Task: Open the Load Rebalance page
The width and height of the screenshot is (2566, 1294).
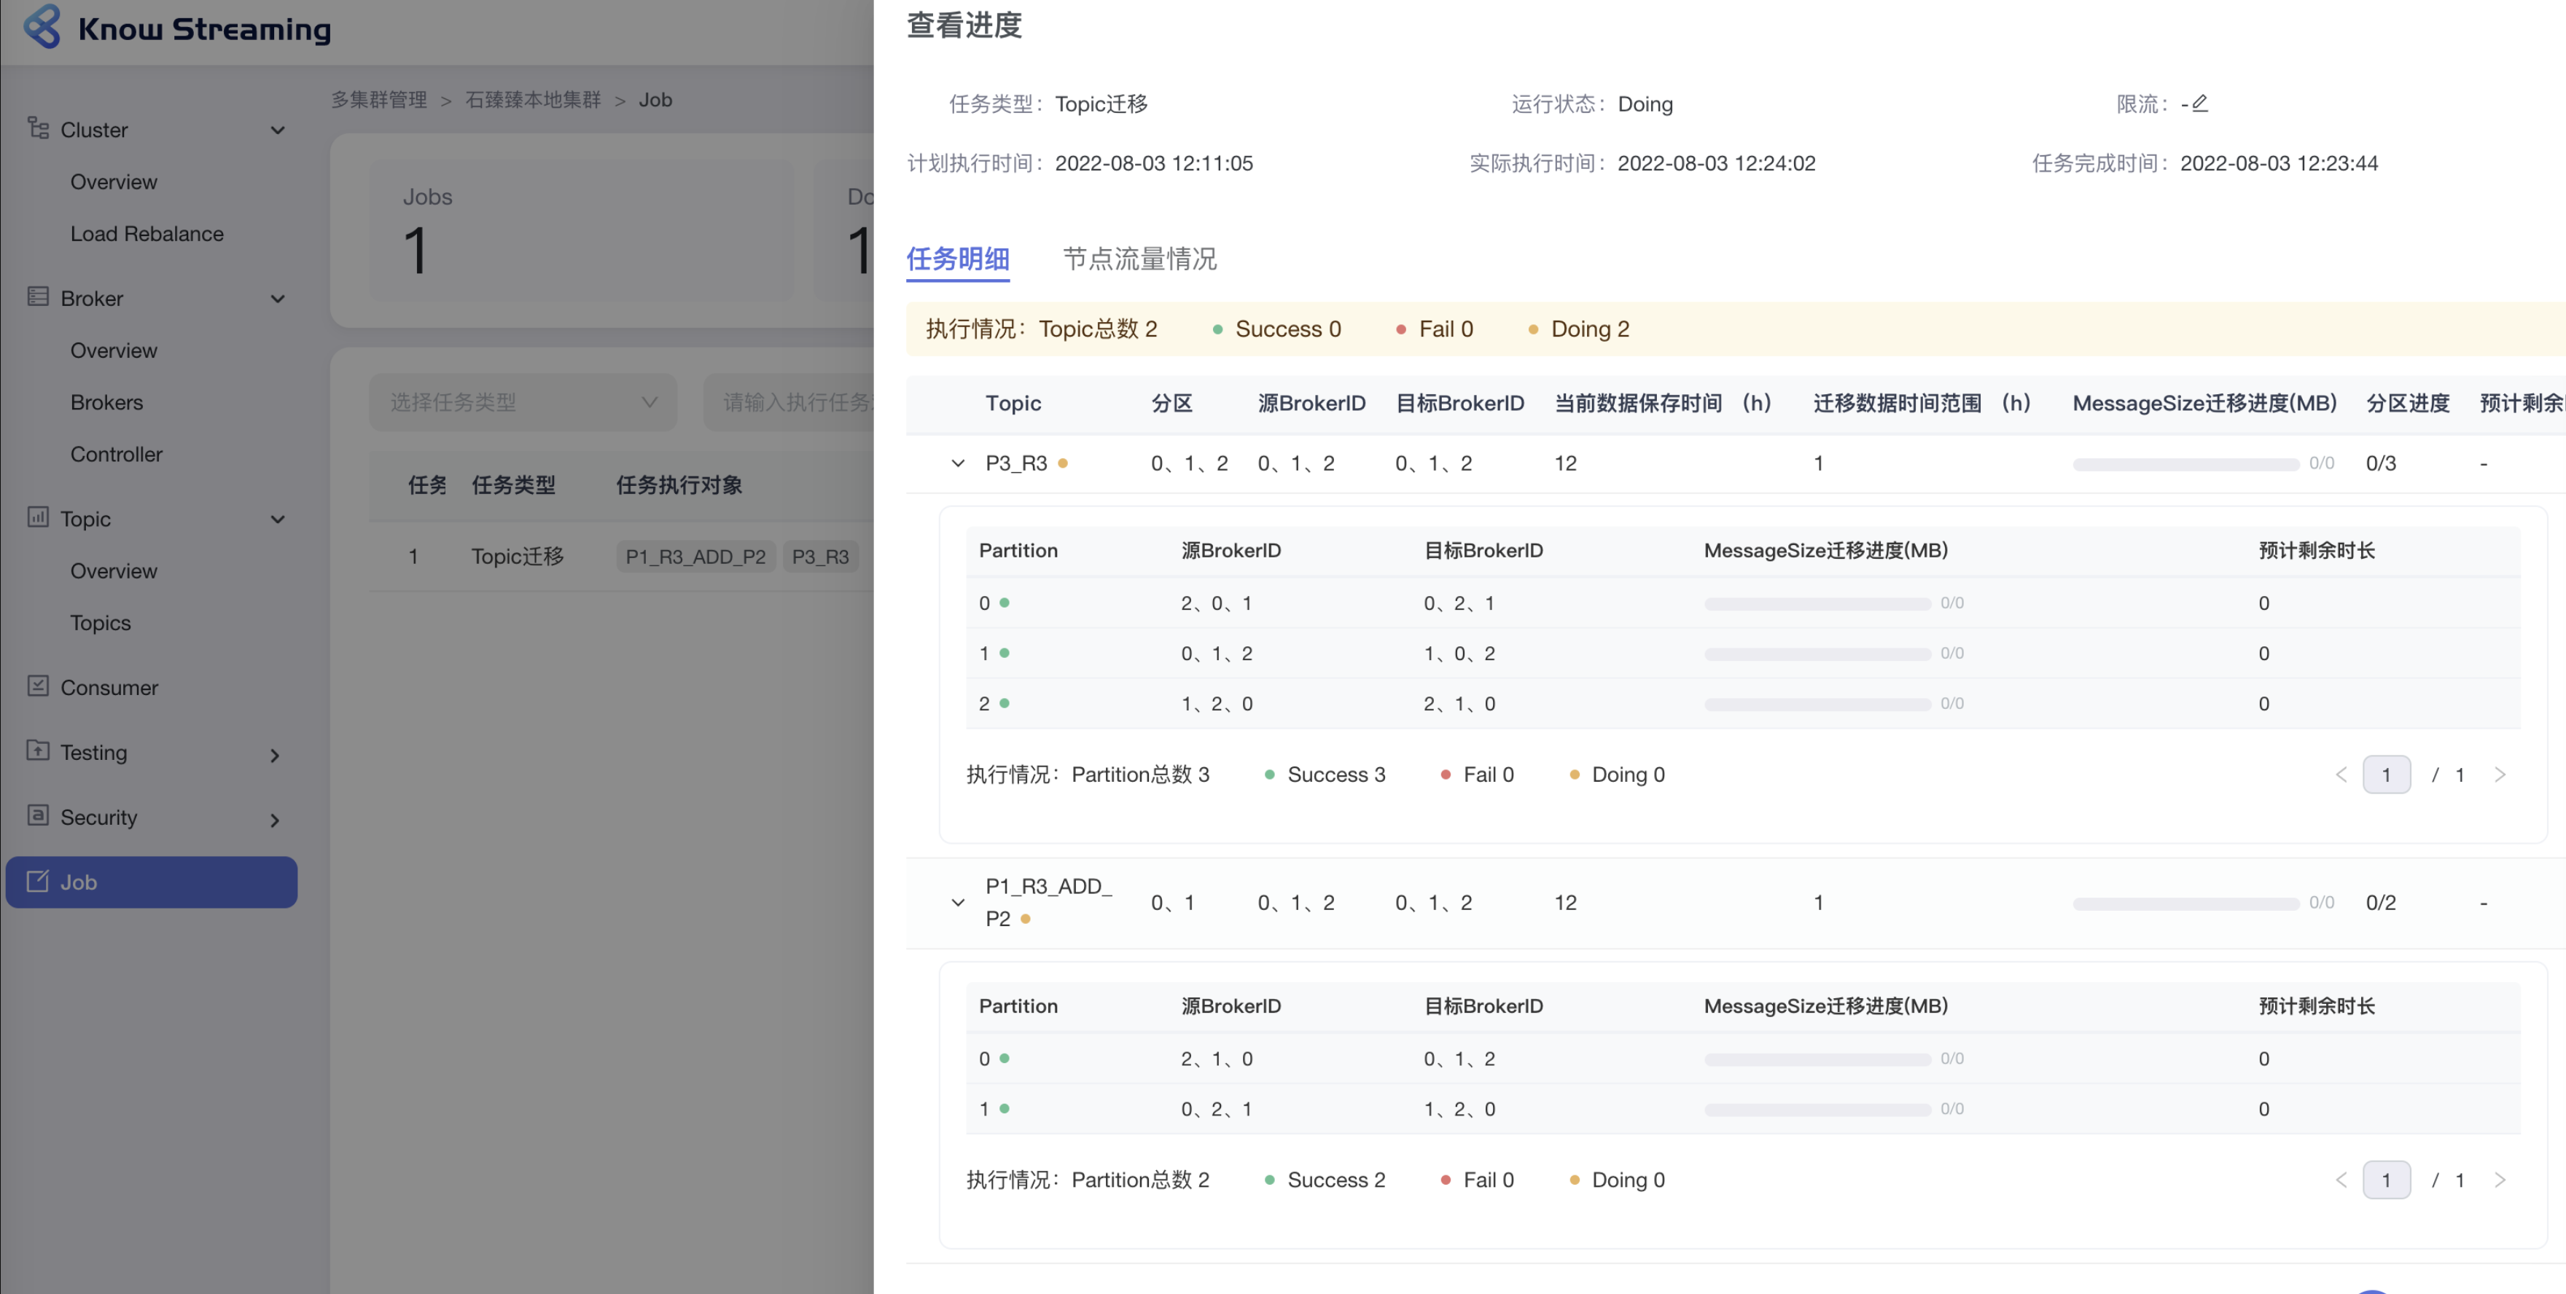Action: (147, 234)
